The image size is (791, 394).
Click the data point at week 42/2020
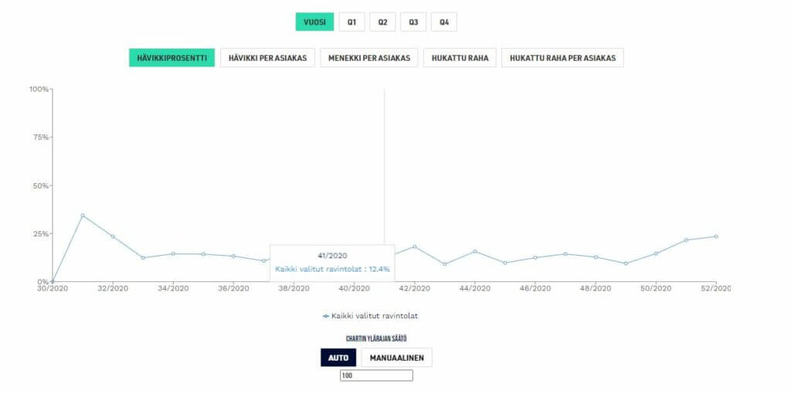[x=415, y=246]
